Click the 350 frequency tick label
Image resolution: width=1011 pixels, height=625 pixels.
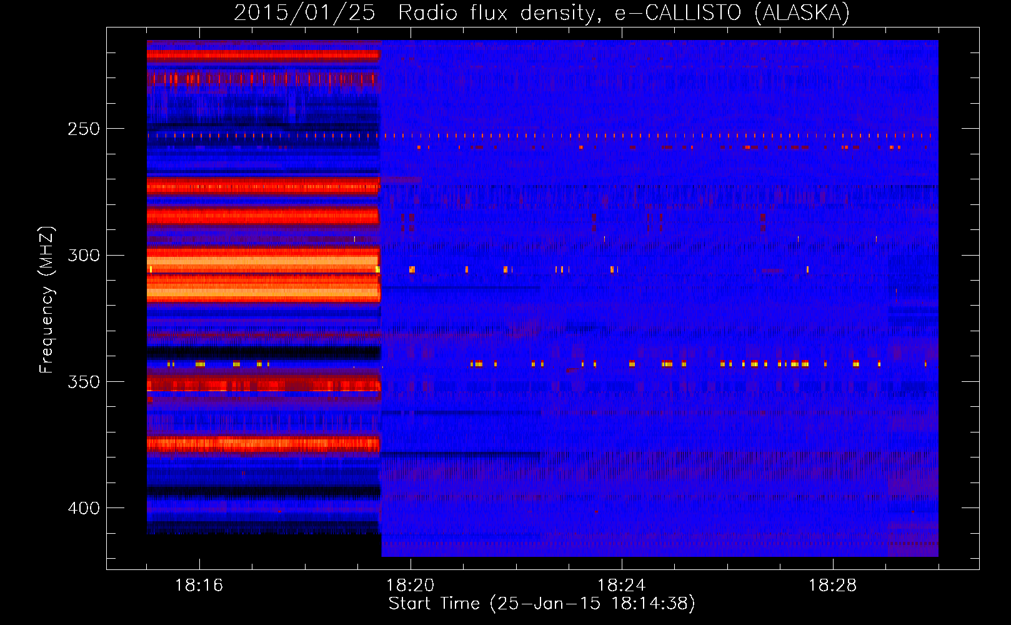[84, 382]
